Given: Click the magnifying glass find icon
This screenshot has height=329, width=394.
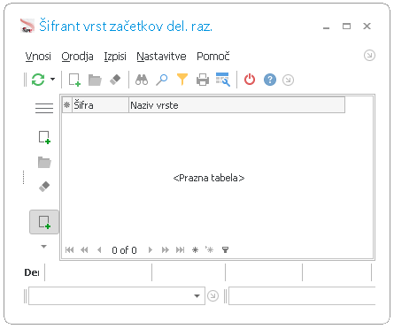Looking at the screenshot, I should coord(162,80).
